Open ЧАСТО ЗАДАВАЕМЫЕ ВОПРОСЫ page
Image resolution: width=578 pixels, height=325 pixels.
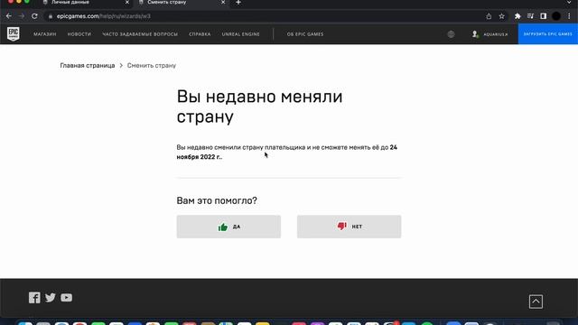pos(140,34)
